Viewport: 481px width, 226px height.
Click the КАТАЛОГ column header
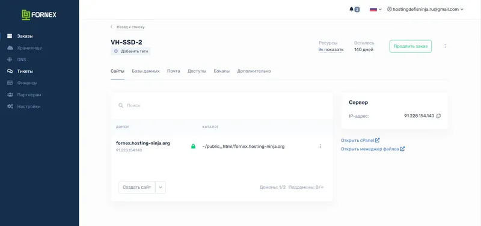click(x=210, y=127)
